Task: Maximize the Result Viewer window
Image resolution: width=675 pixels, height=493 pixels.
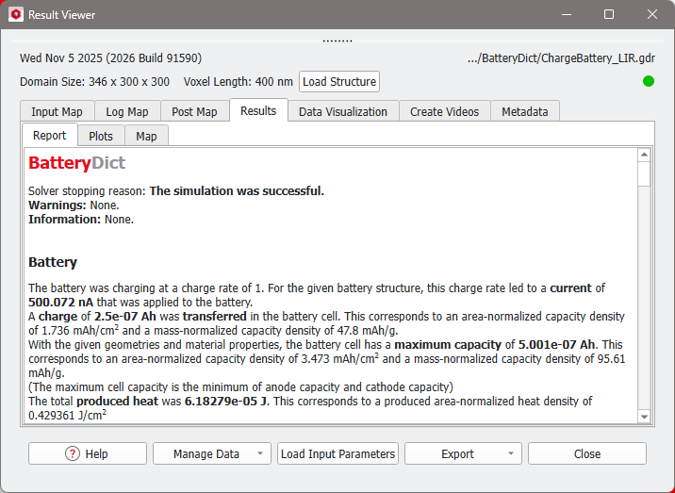Action: [609, 14]
